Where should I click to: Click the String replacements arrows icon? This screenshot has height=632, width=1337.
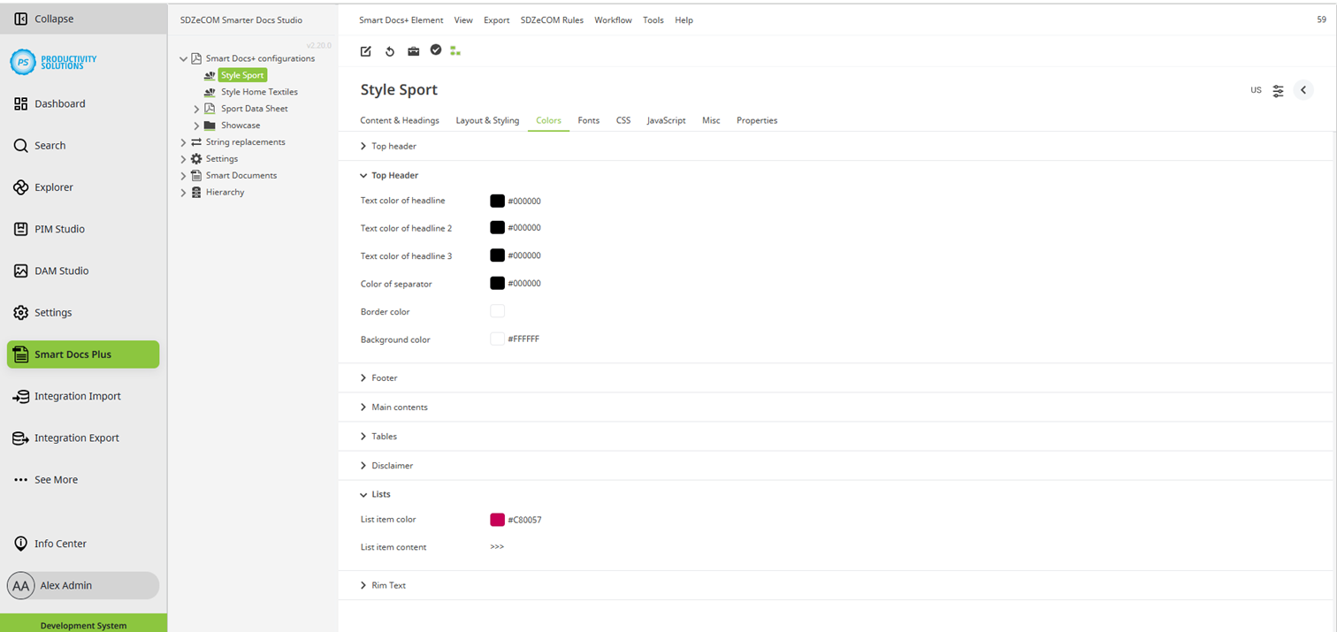196,142
